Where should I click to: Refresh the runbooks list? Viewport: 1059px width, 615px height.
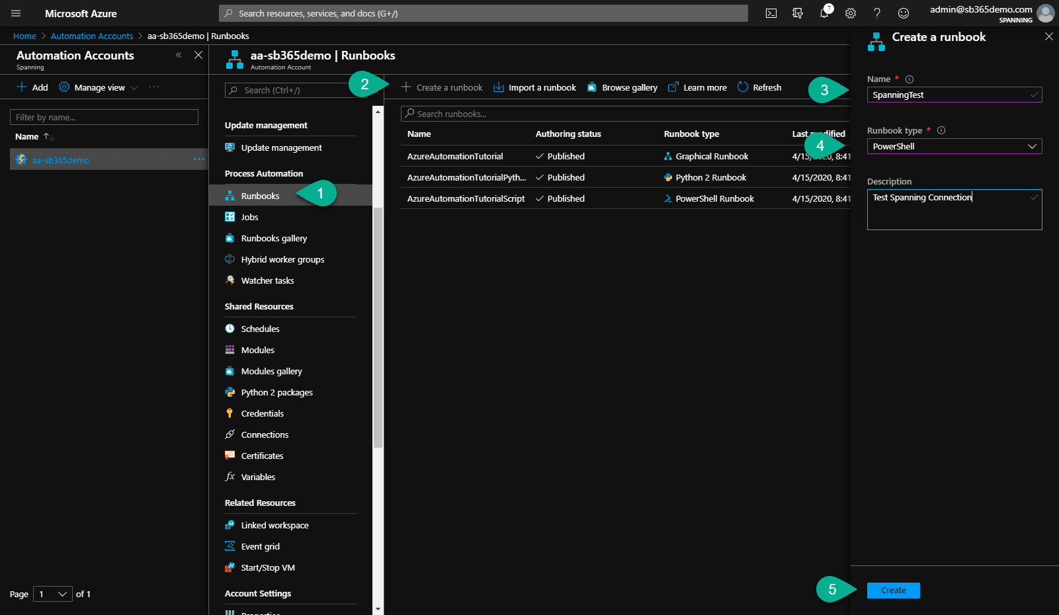(759, 87)
